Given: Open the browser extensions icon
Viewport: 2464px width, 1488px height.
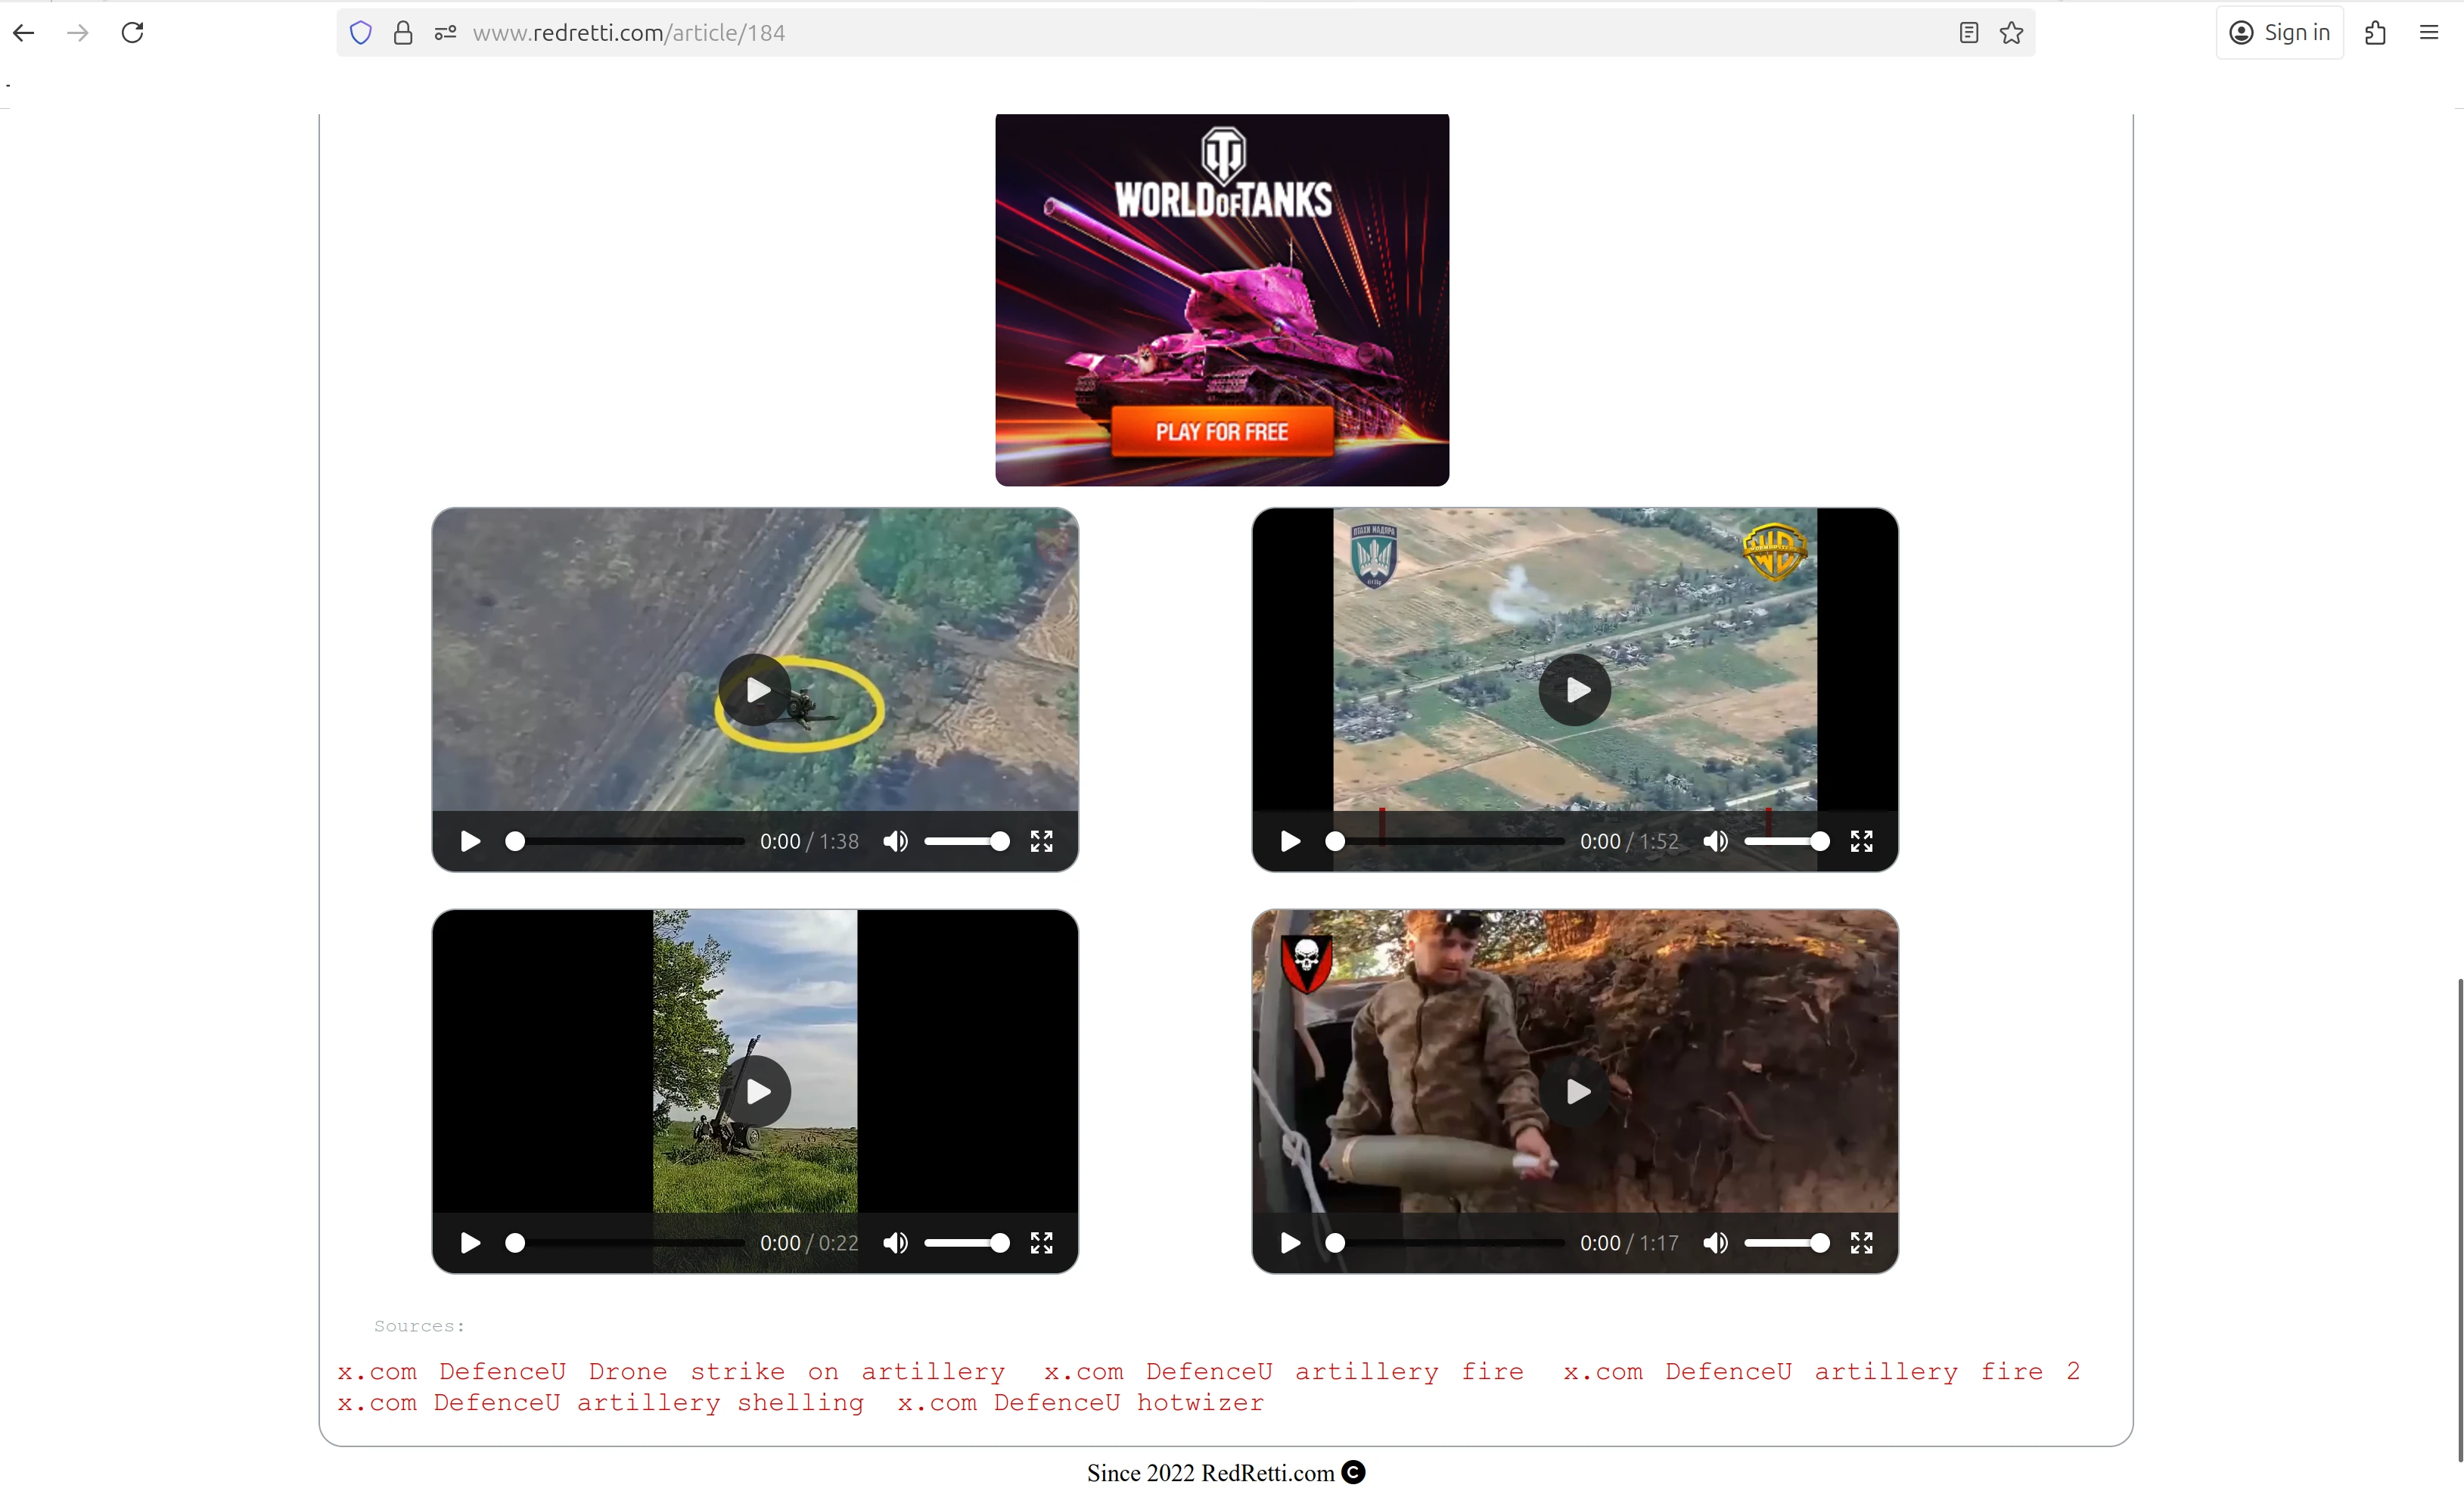Looking at the screenshot, I should [2375, 33].
